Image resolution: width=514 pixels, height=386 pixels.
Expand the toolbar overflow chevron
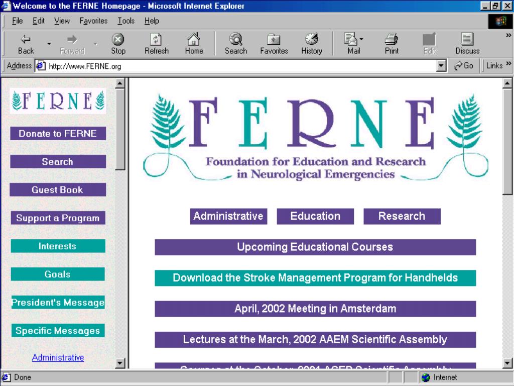tap(508, 35)
